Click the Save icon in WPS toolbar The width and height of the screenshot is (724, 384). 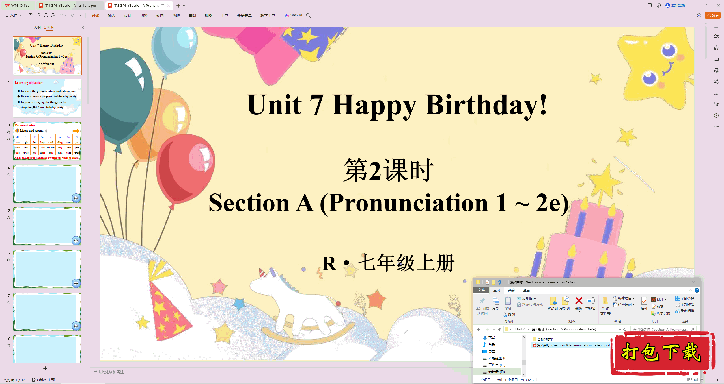pyautogui.click(x=31, y=15)
